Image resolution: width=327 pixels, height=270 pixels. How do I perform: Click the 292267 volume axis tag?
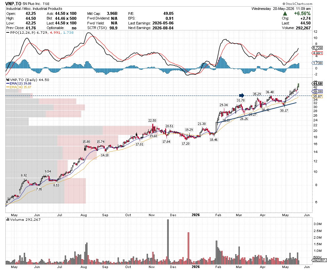pos(319,260)
